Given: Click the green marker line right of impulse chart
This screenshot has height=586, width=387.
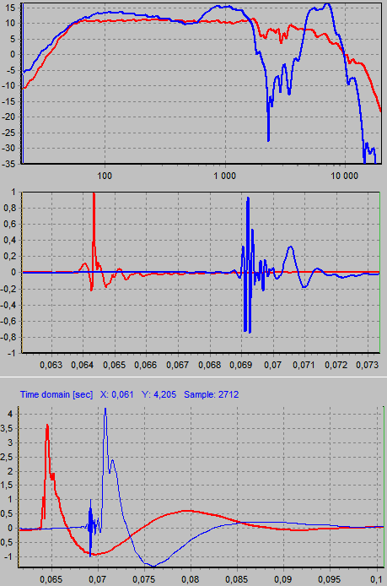Looking at the screenshot, I should (x=379, y=272).
